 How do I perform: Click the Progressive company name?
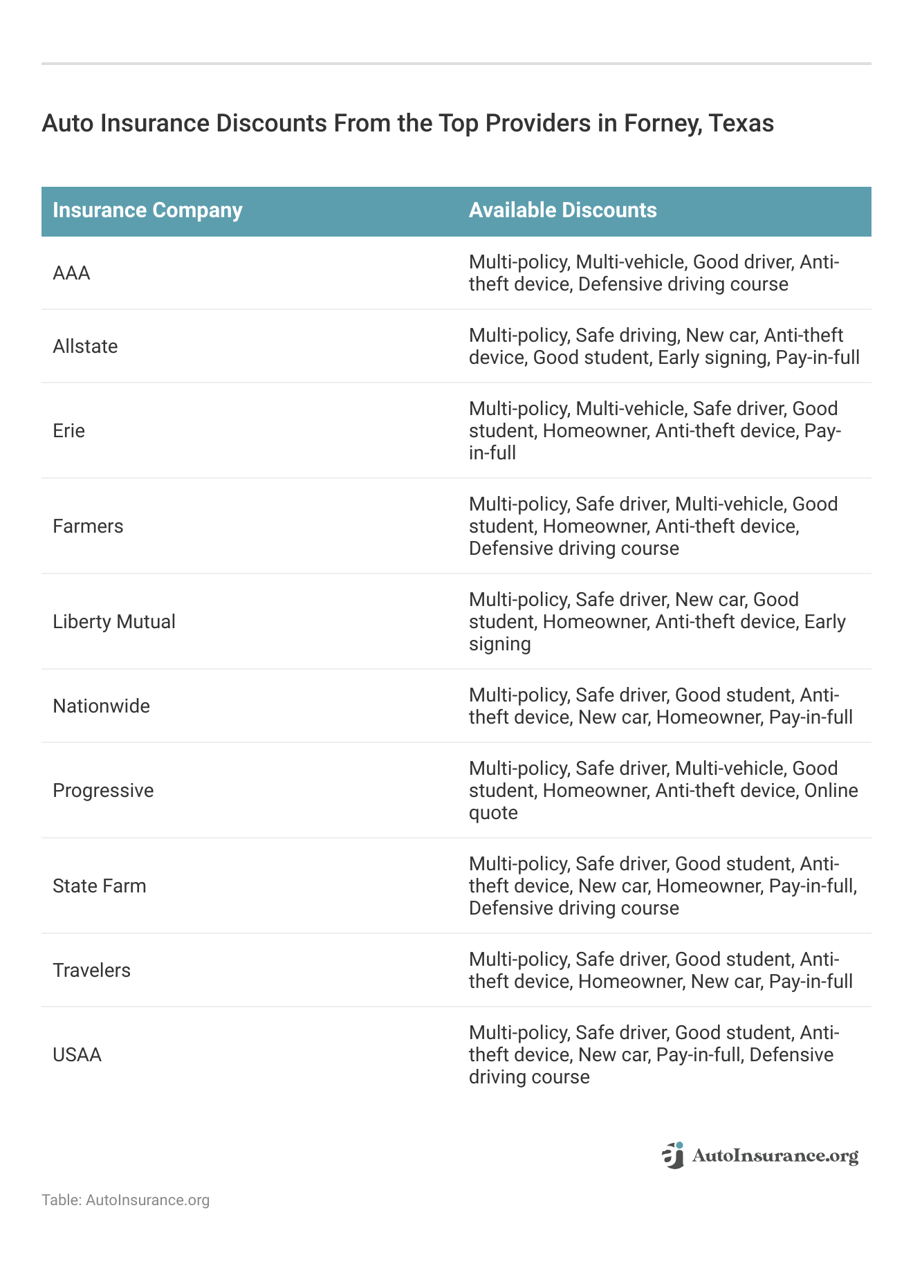pos(103,791)
